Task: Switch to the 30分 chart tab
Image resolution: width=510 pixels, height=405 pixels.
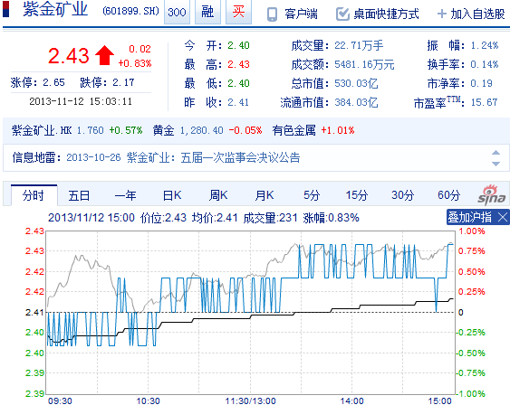Action: [403, 195]
